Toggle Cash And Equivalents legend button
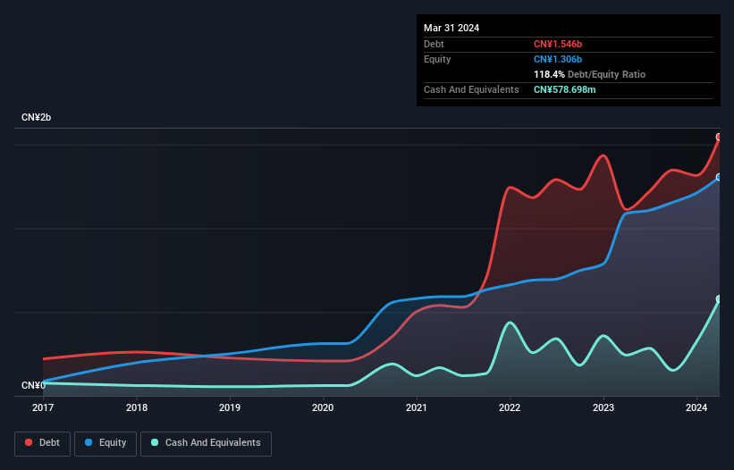 click(206, 443)
